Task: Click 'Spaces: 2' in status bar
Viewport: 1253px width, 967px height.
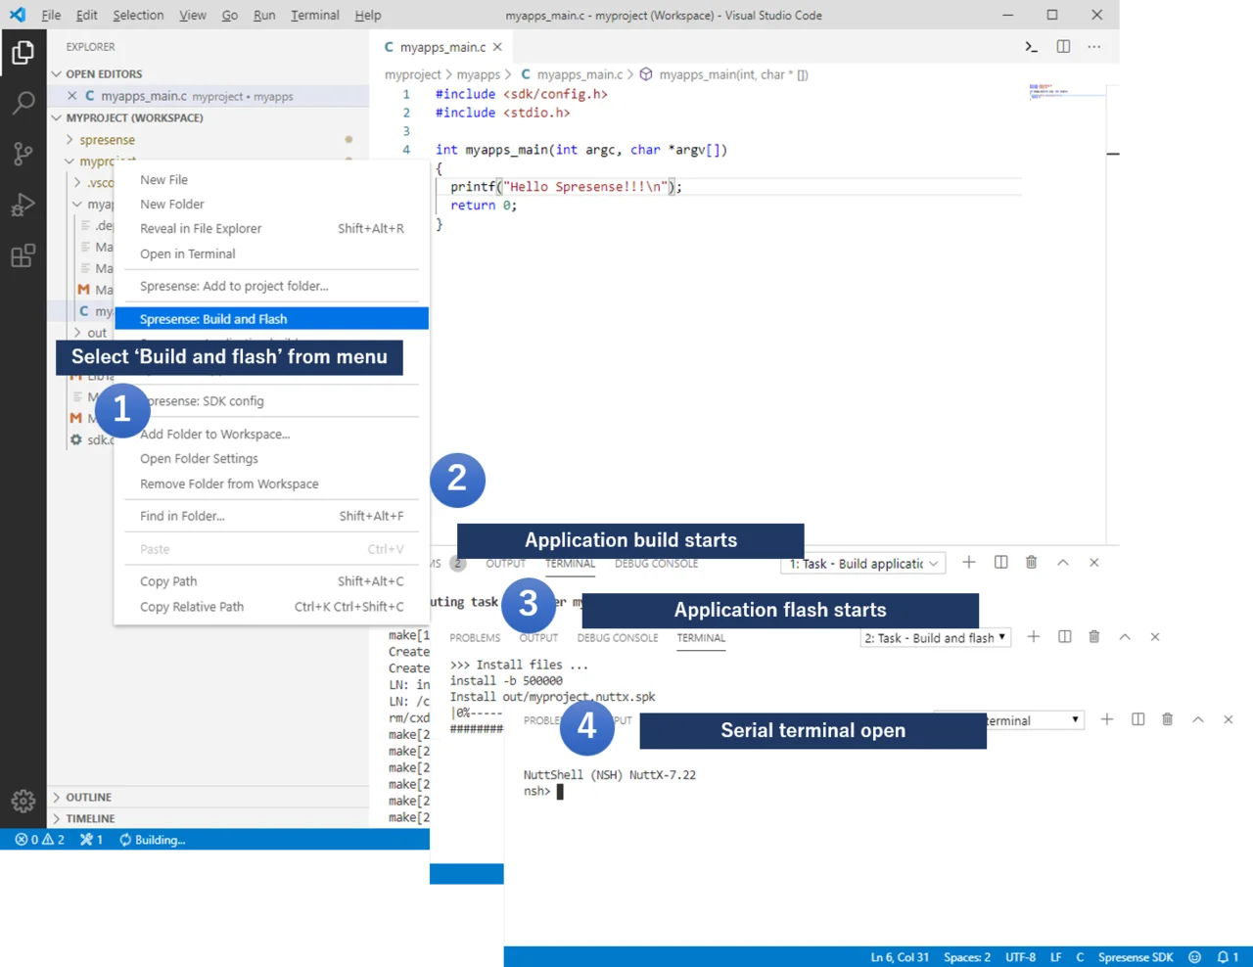Action: [x=966, y=957]
